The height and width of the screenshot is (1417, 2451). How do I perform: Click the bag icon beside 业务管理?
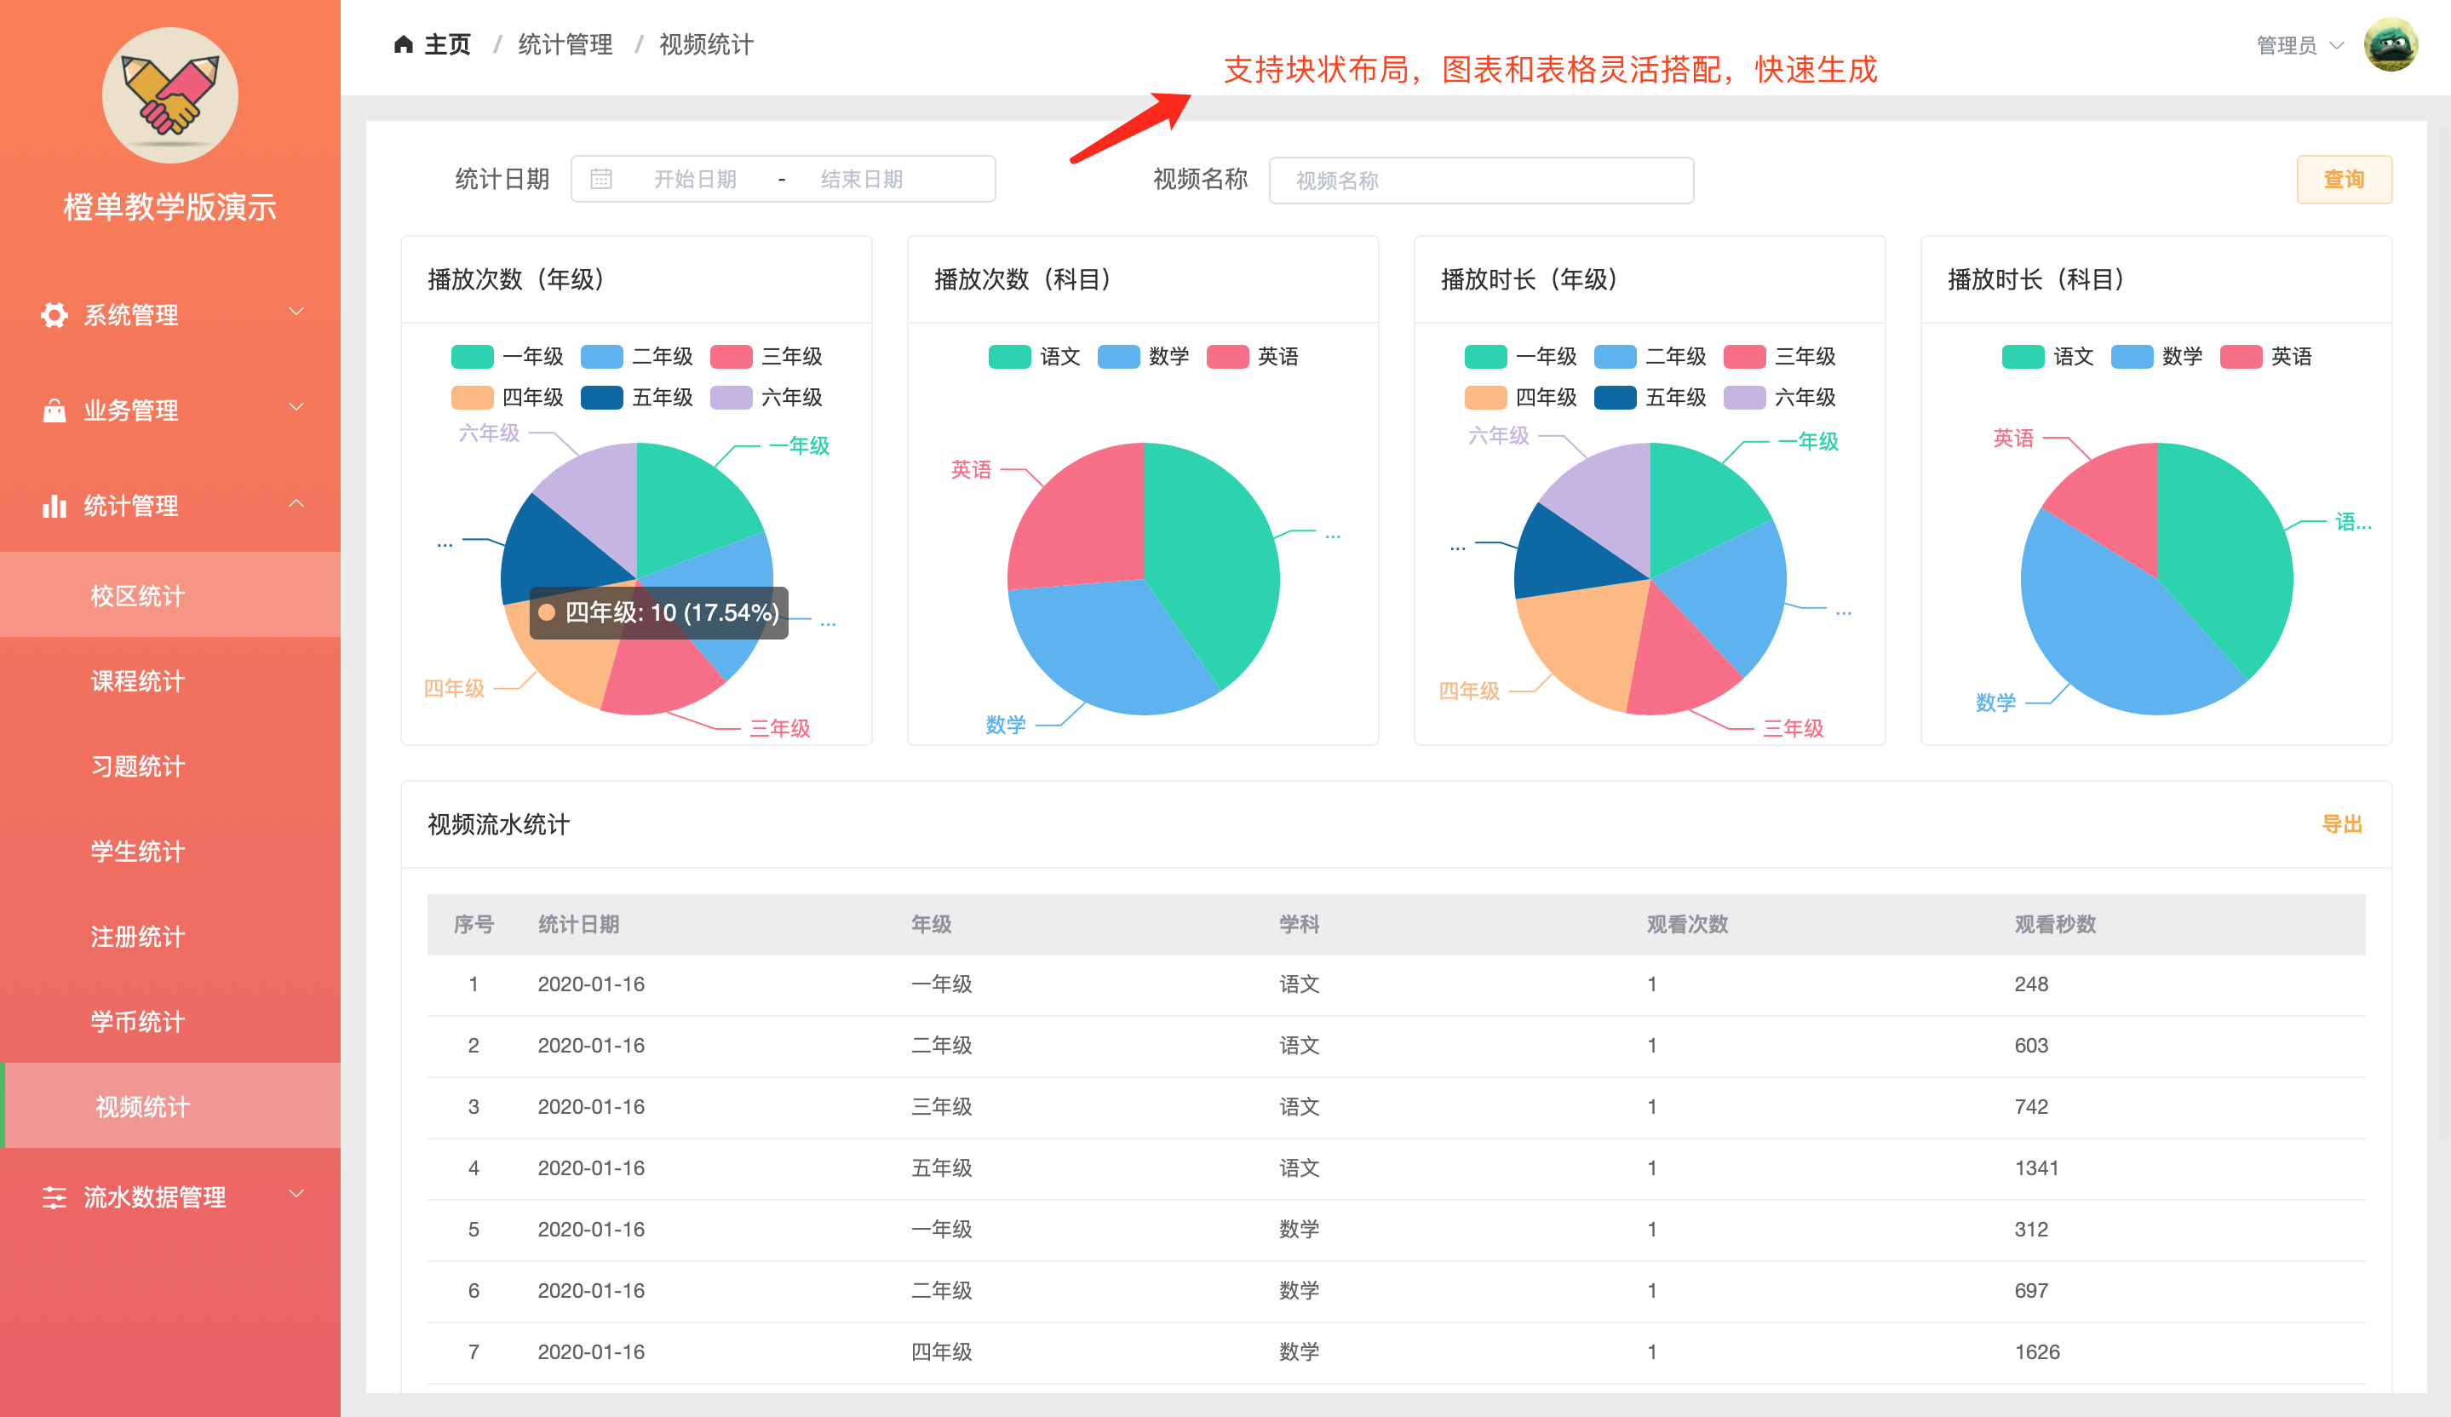click(55, 410)
